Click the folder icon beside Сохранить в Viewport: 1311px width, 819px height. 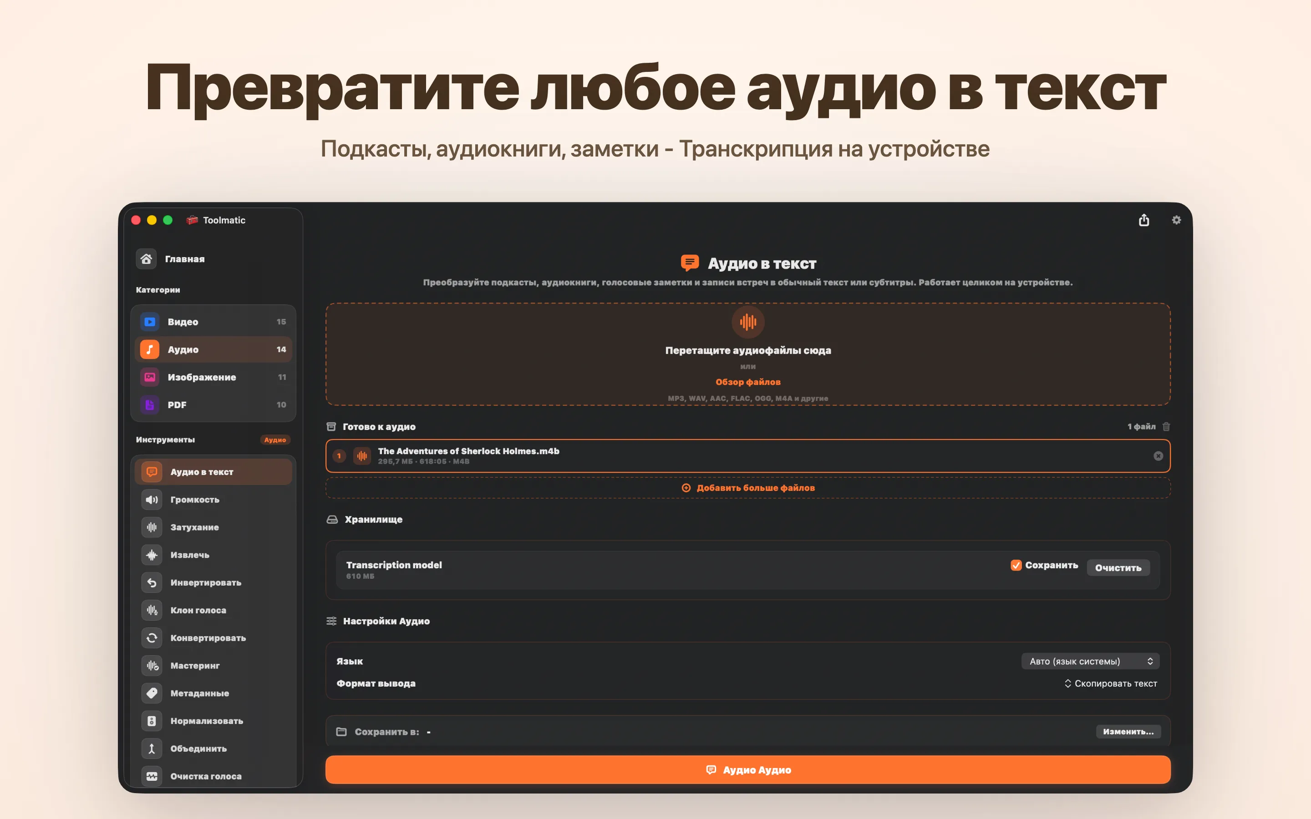pos(341,731)
